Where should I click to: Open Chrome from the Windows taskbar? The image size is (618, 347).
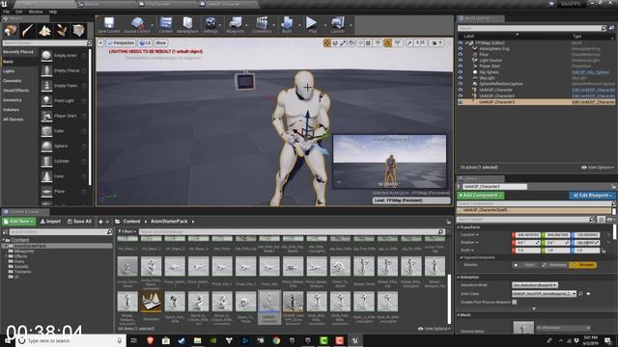(x=276, y=340)
